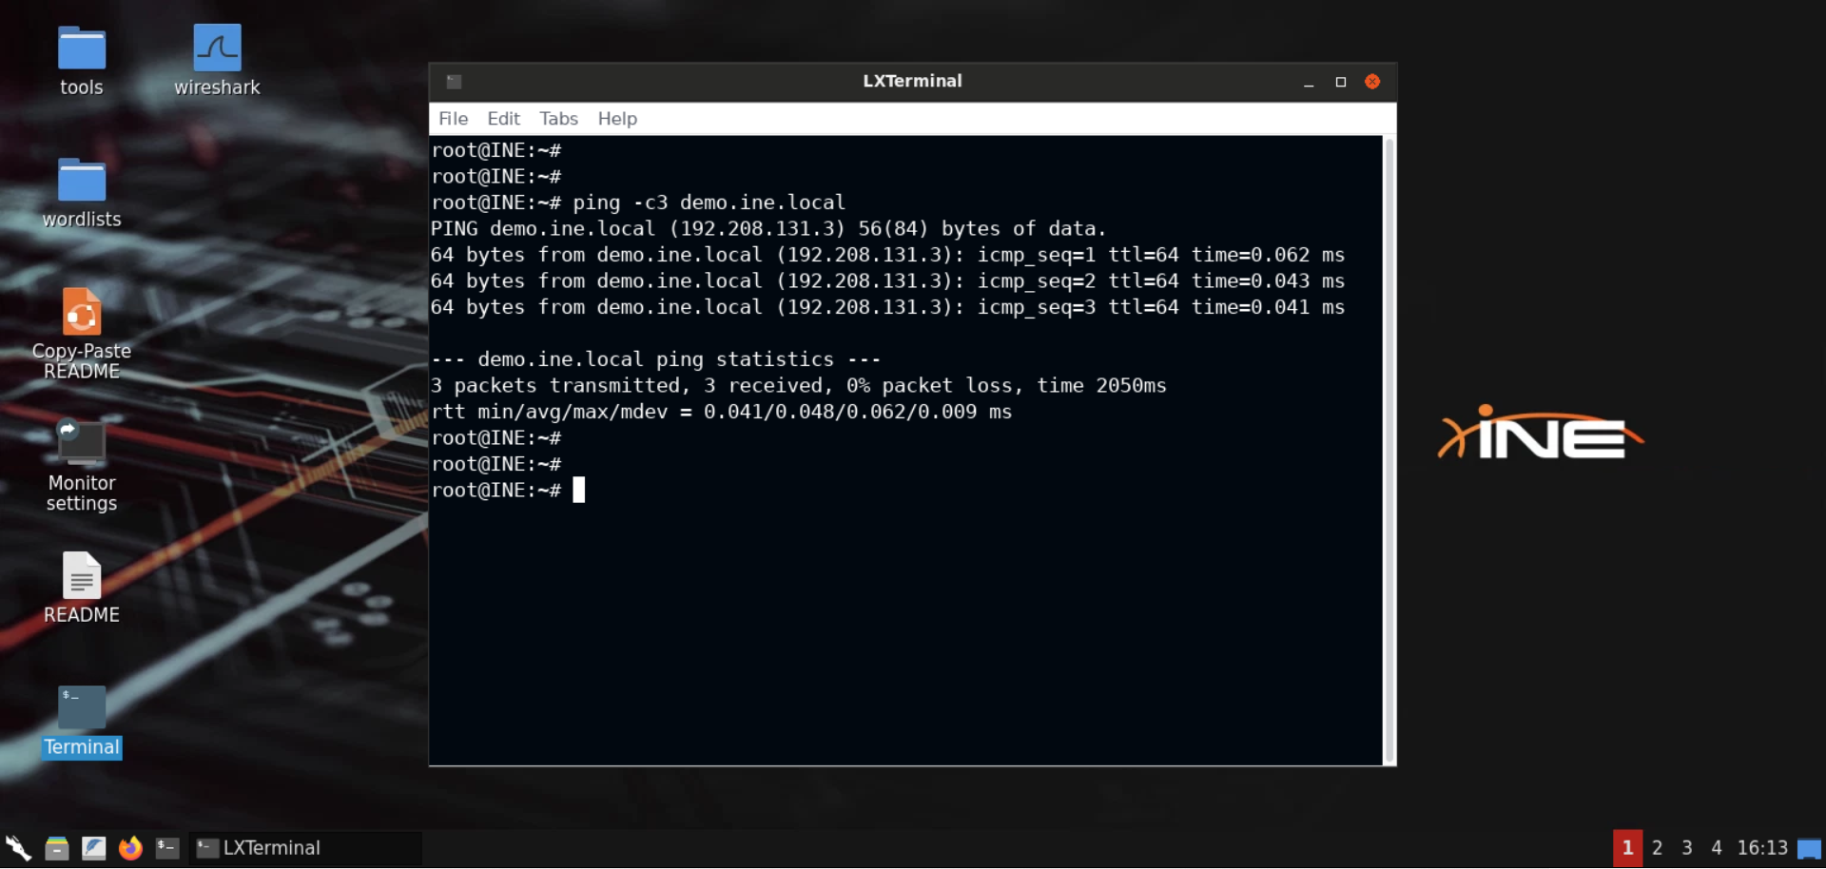Click the application menu icon in taskbar
The width and height of the screenshot is (1826, 869).
[x=18, y=847]
